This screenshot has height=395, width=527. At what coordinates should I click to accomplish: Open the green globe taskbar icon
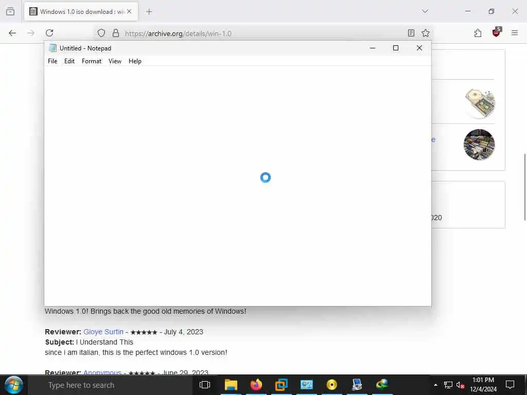tap(382, 385)
